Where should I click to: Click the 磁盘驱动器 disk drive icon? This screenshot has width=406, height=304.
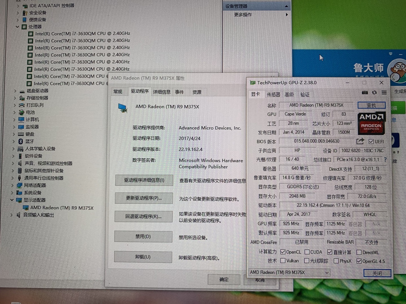(22, 91)
